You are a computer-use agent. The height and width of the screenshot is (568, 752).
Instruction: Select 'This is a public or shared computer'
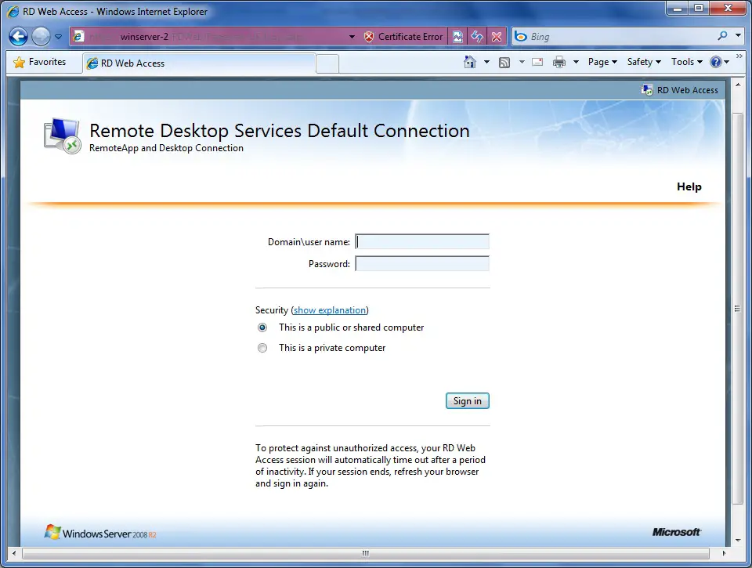tap(262, 327)
